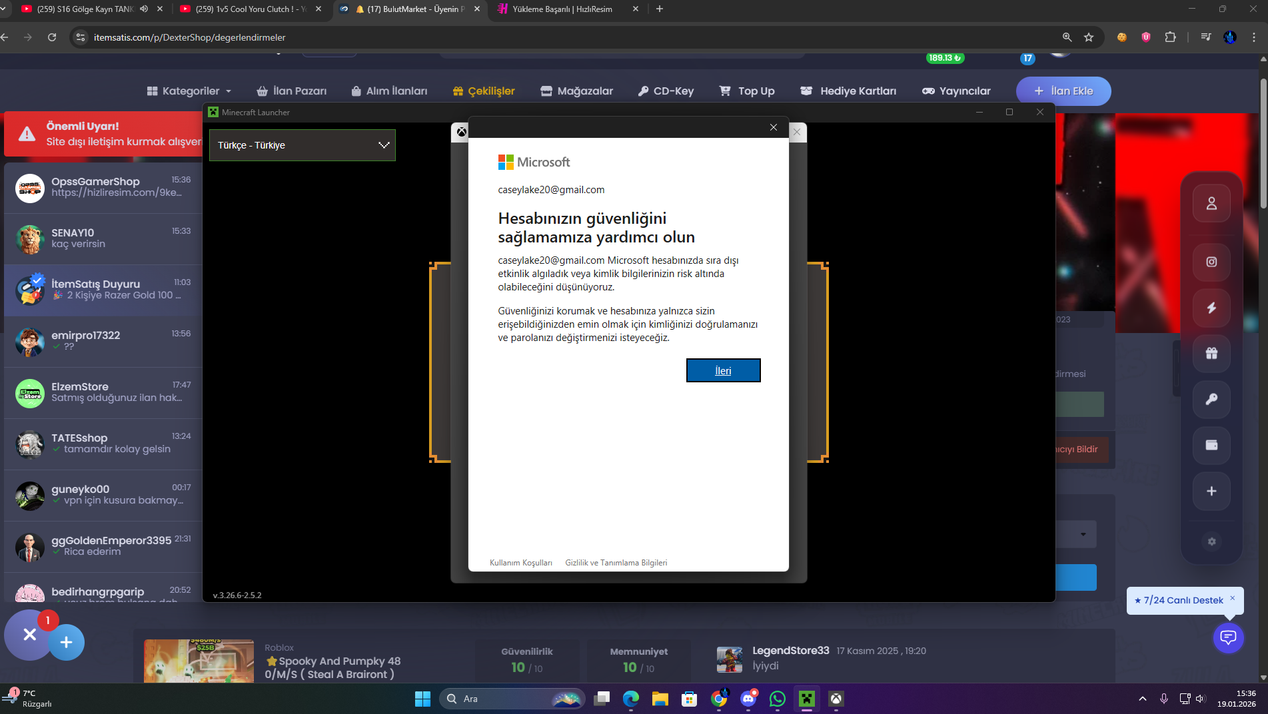
Task: Open Mağazalar in the site menu
Action: [x=577, y=91]
